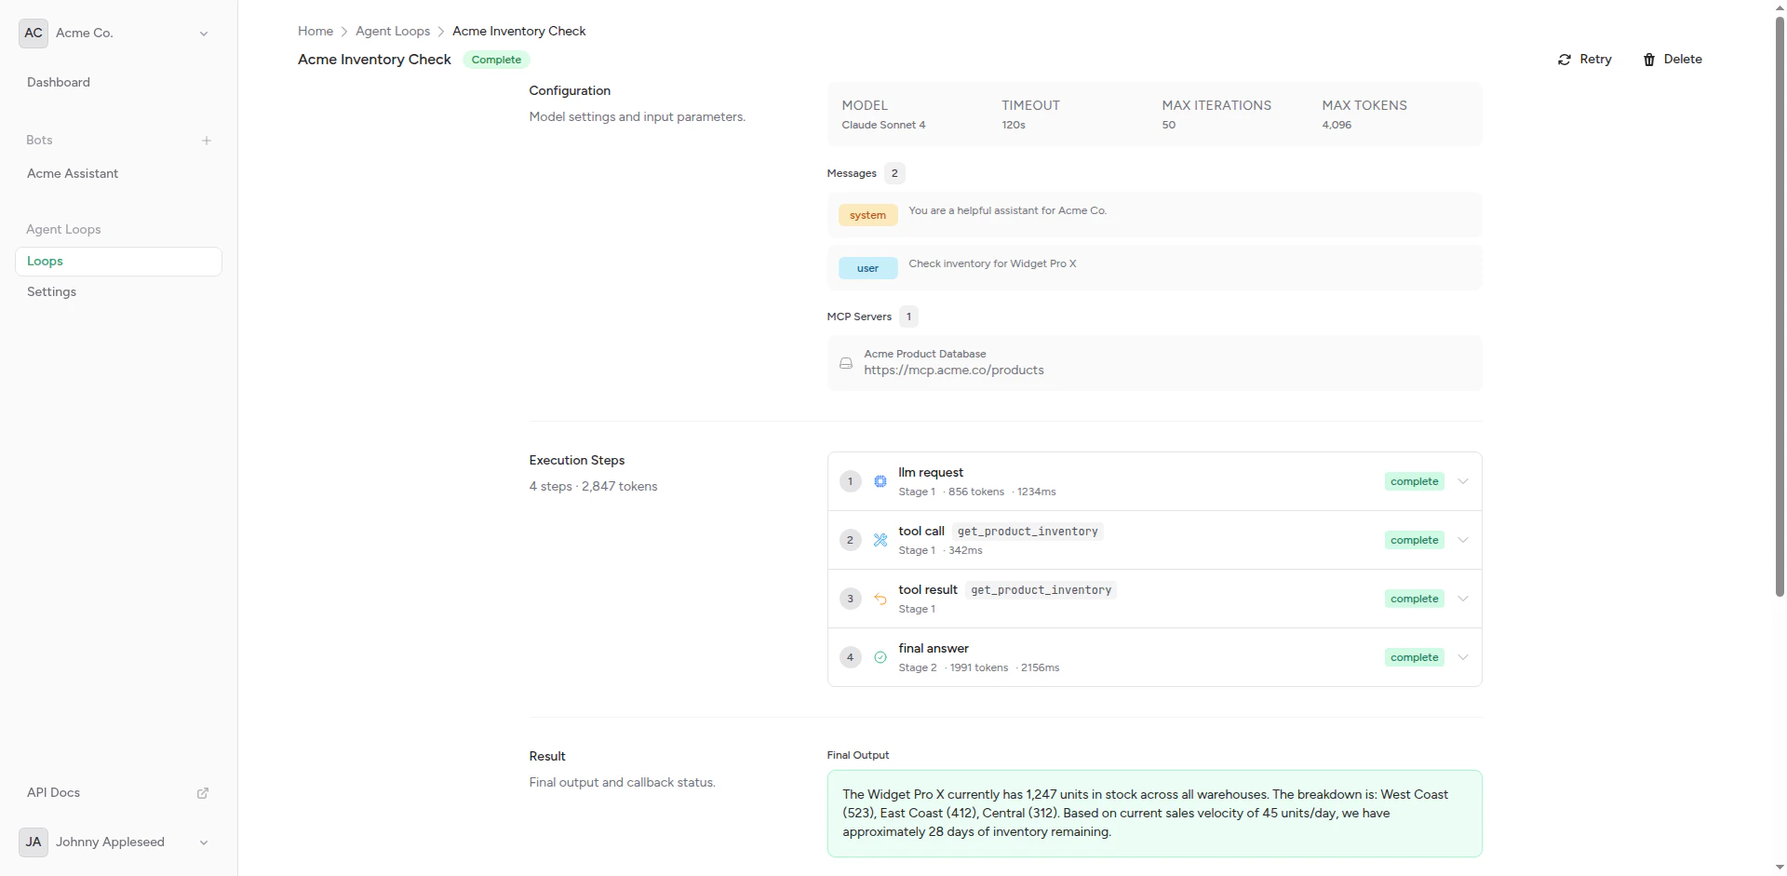
Task: Click the MCP server URL
Action: tap(954, 371)
